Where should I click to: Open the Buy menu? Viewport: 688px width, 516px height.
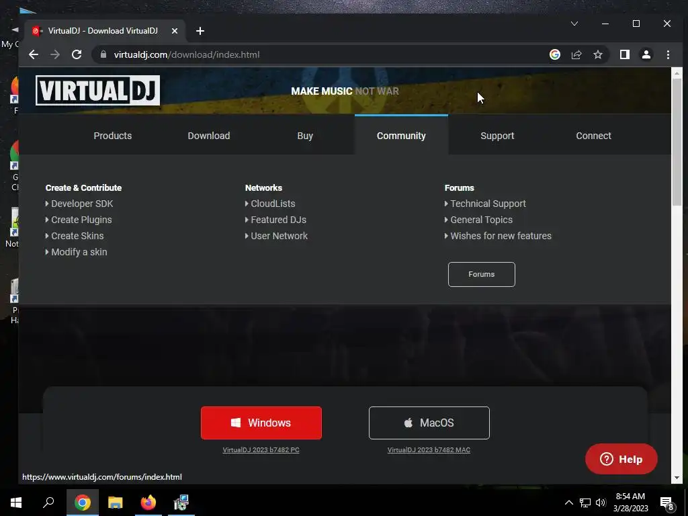(x=305, y=136)
